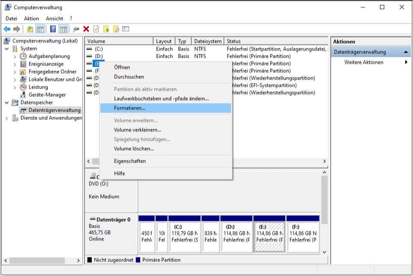
Task: Click the Ereignisanzeige icon in the tree
Action: [23, 64]
